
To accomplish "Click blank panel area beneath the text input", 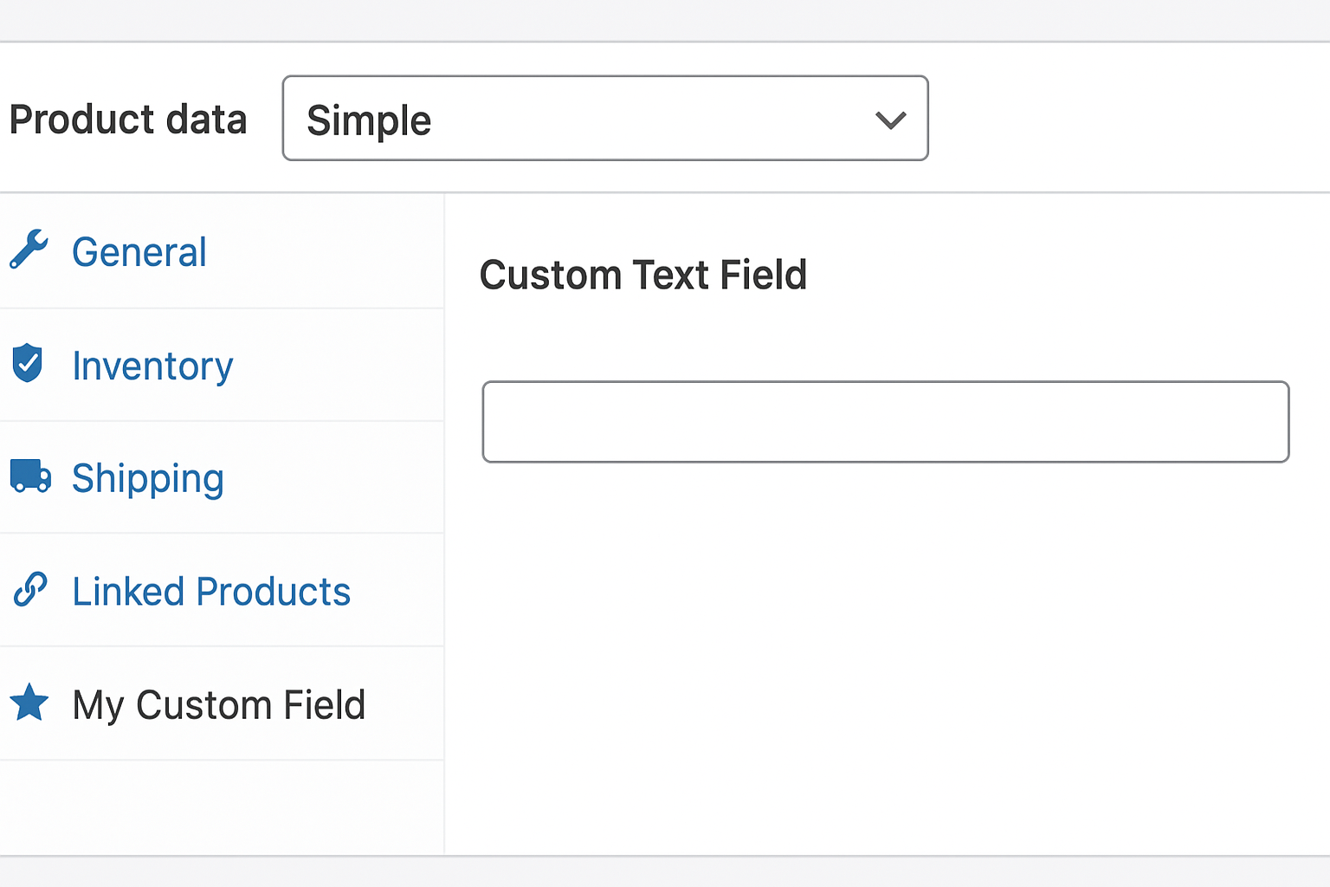I will pyautogui.click(x=885, y=658).
